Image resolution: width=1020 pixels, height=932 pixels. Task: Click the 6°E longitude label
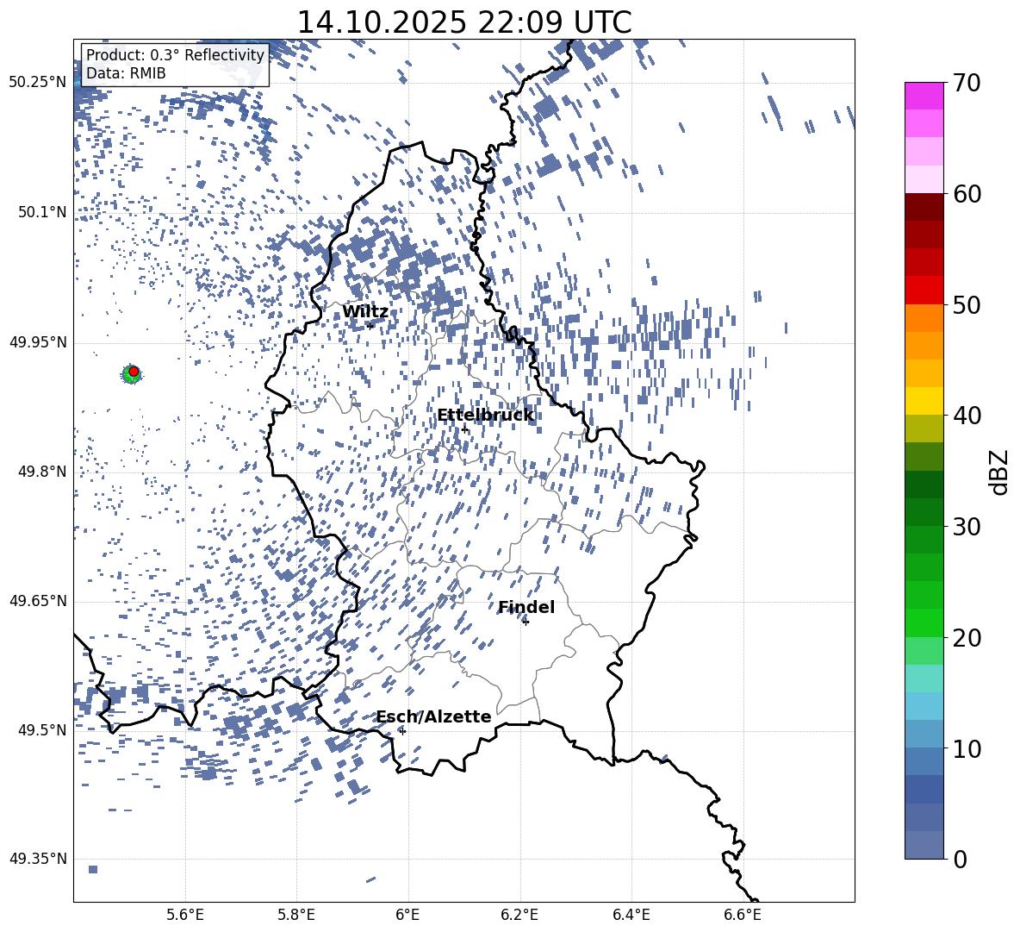[x=407, y=915]
